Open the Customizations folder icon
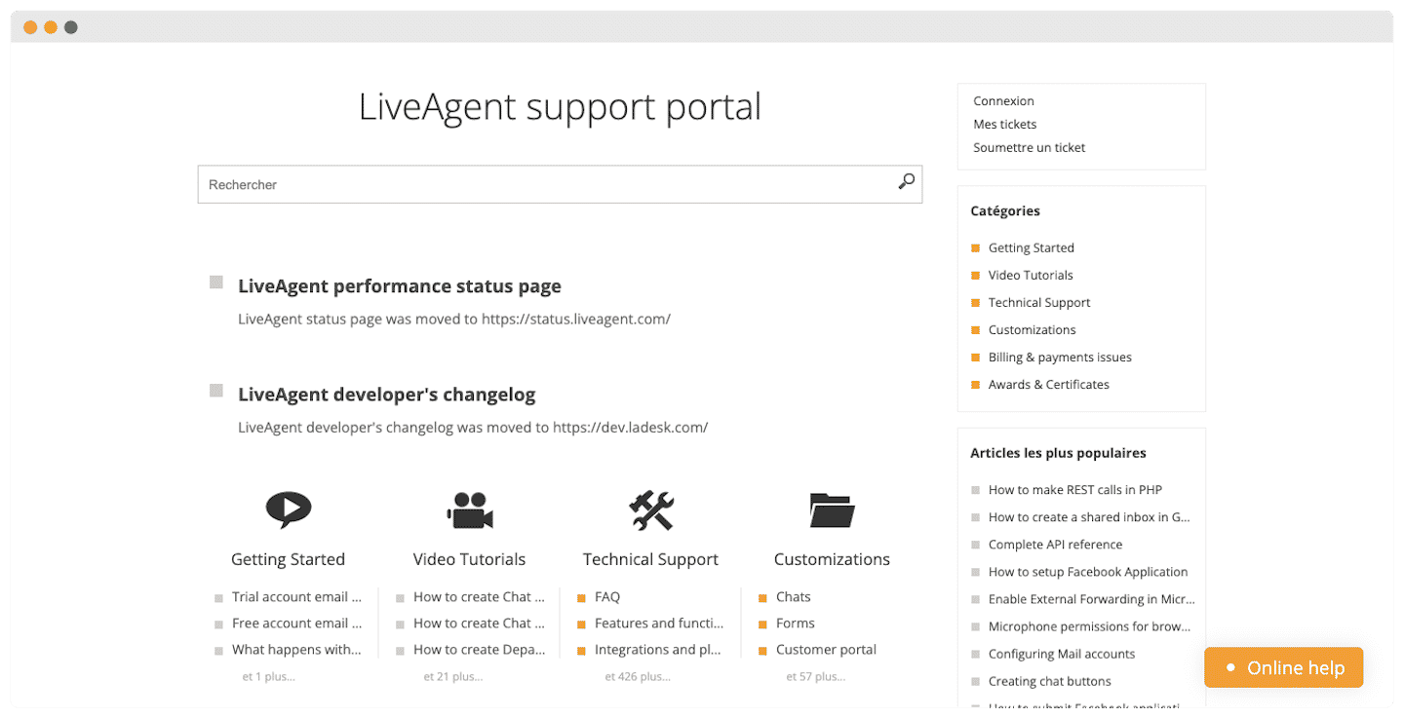The height and width of the screenshot is (718, 1404). tap(832, 510)
